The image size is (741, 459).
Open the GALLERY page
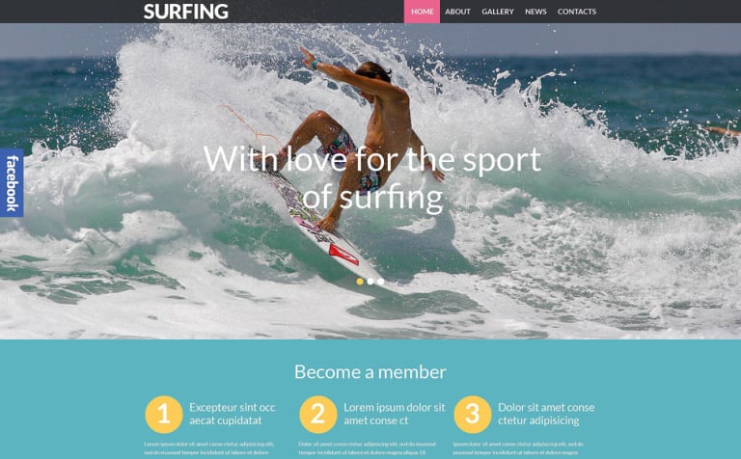pos(498,12)
